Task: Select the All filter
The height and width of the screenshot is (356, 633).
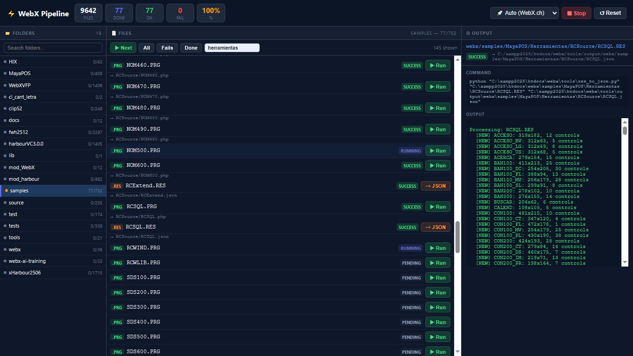Action: pyautogui.click(x=146, y=48)
